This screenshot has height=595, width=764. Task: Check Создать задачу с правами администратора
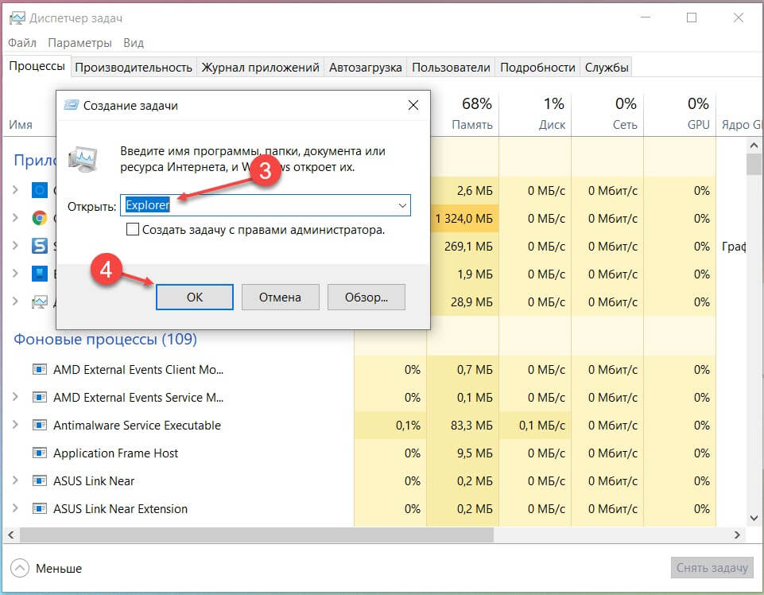[133, 229]
